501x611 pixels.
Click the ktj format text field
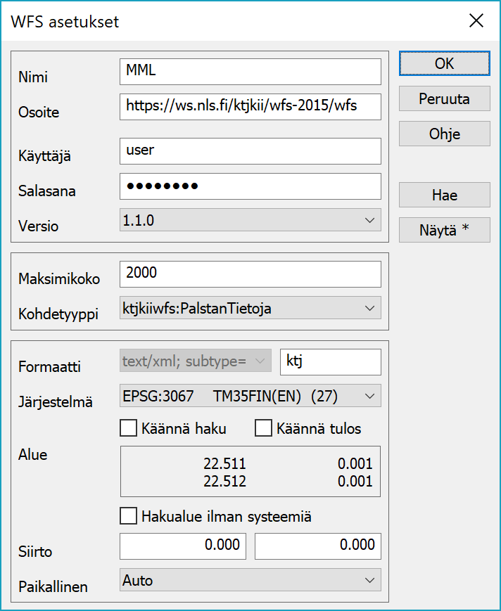click(330, 362)
